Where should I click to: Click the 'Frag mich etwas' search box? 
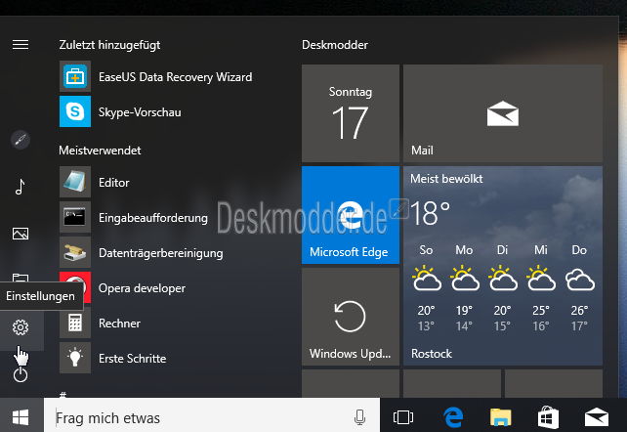(212, 415)
